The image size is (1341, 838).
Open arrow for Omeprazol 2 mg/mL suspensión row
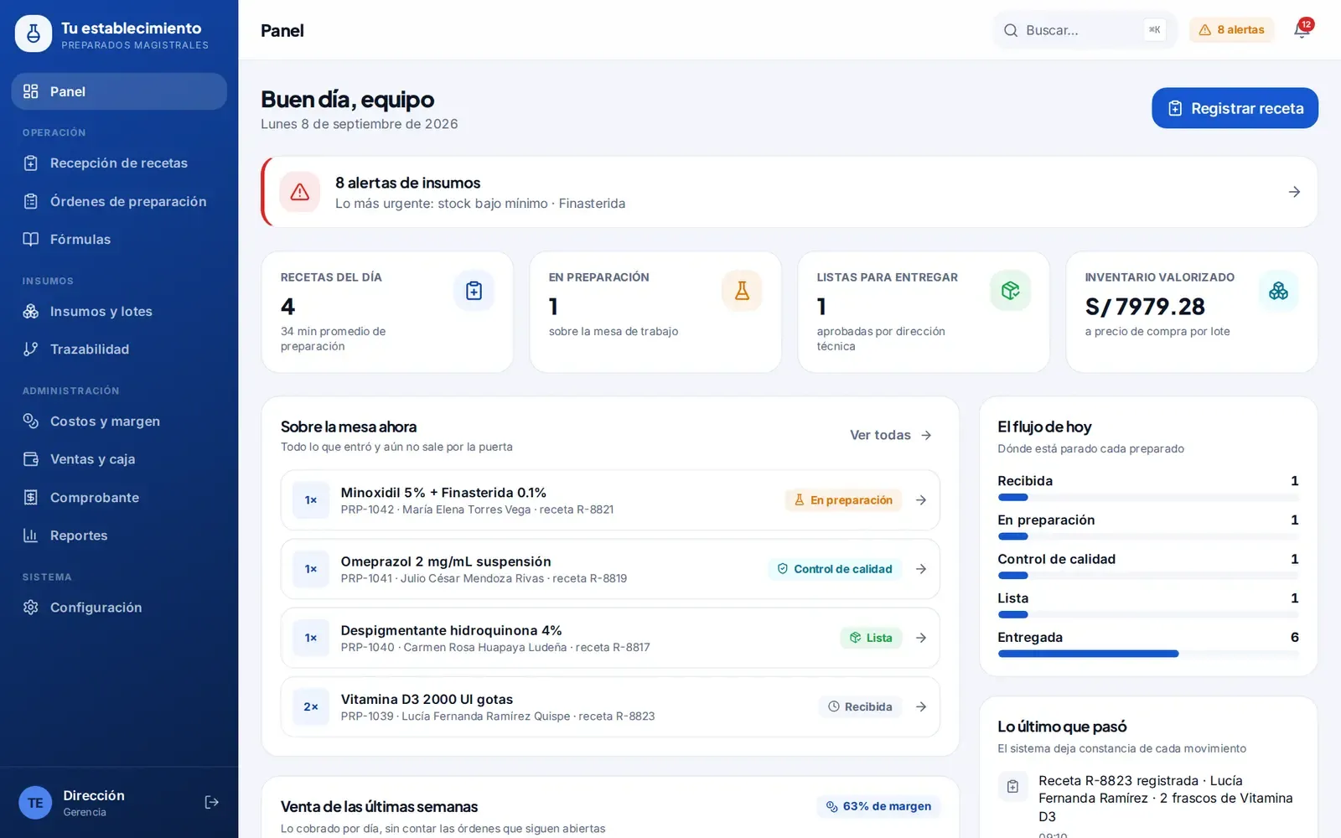920,569
